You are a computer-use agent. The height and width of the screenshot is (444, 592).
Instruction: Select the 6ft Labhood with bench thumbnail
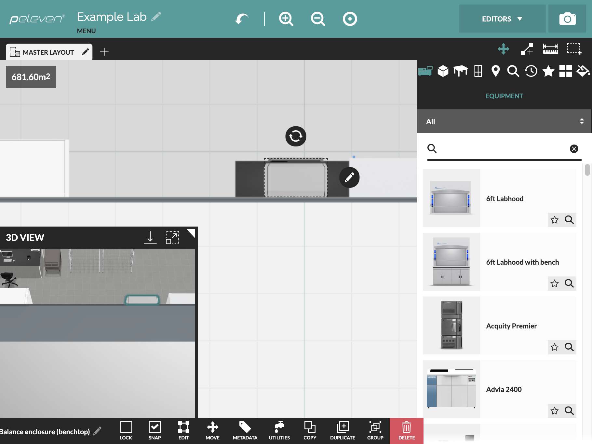[451, 262]
